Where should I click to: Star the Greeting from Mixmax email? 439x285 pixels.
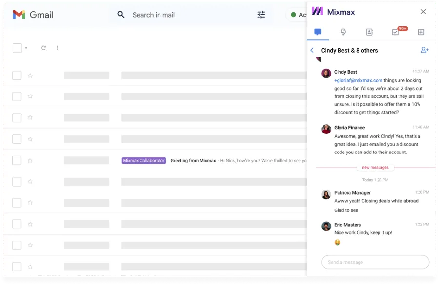click(x=30, y=161)
